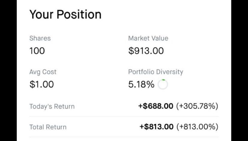Select the 5.18% diversity value
This screenshot has height=141, width=248.
point(141,85)
